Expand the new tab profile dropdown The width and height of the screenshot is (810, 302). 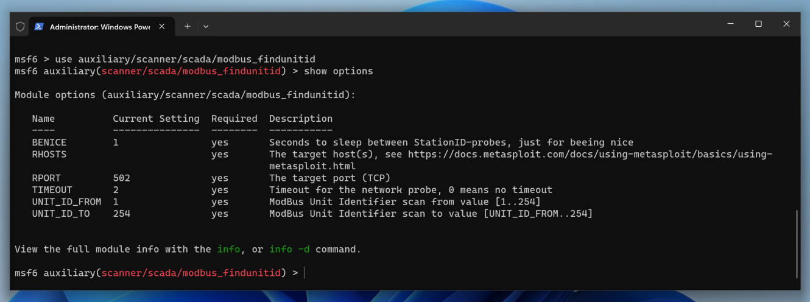[206, 27]
